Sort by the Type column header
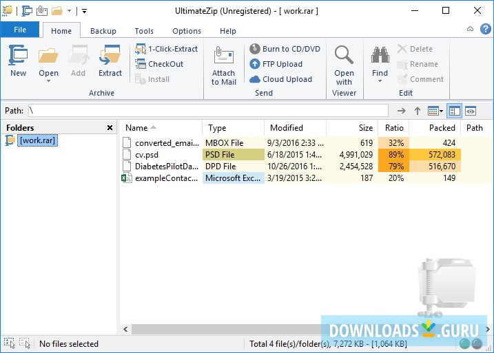This screenshot has width=494, height=353. point(233,128)
